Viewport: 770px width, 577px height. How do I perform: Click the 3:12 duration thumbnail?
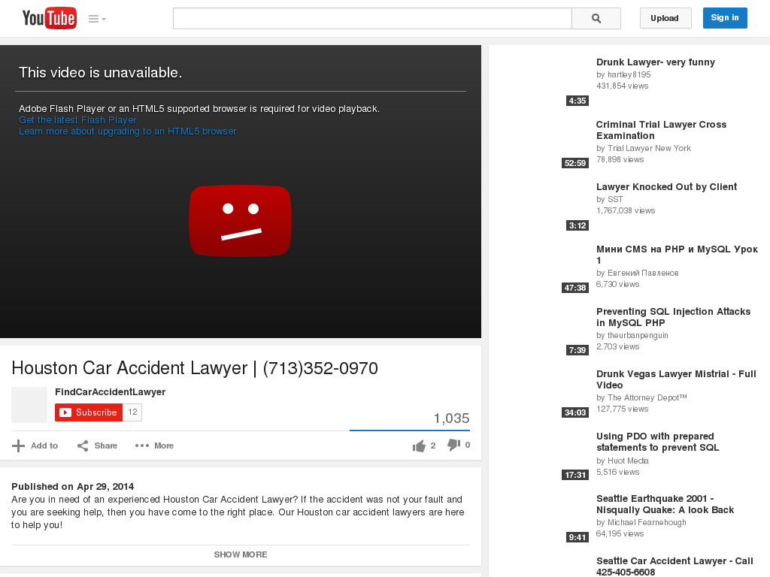tap(577, 225)
